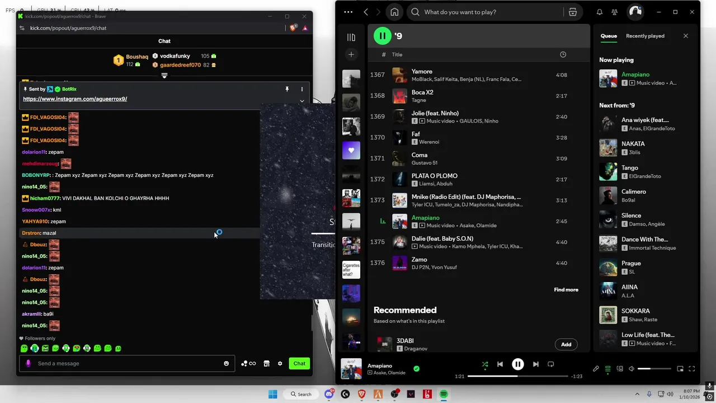Open pinned message three-dot options
The image size is (716, 403).
(x=302, y=89)
